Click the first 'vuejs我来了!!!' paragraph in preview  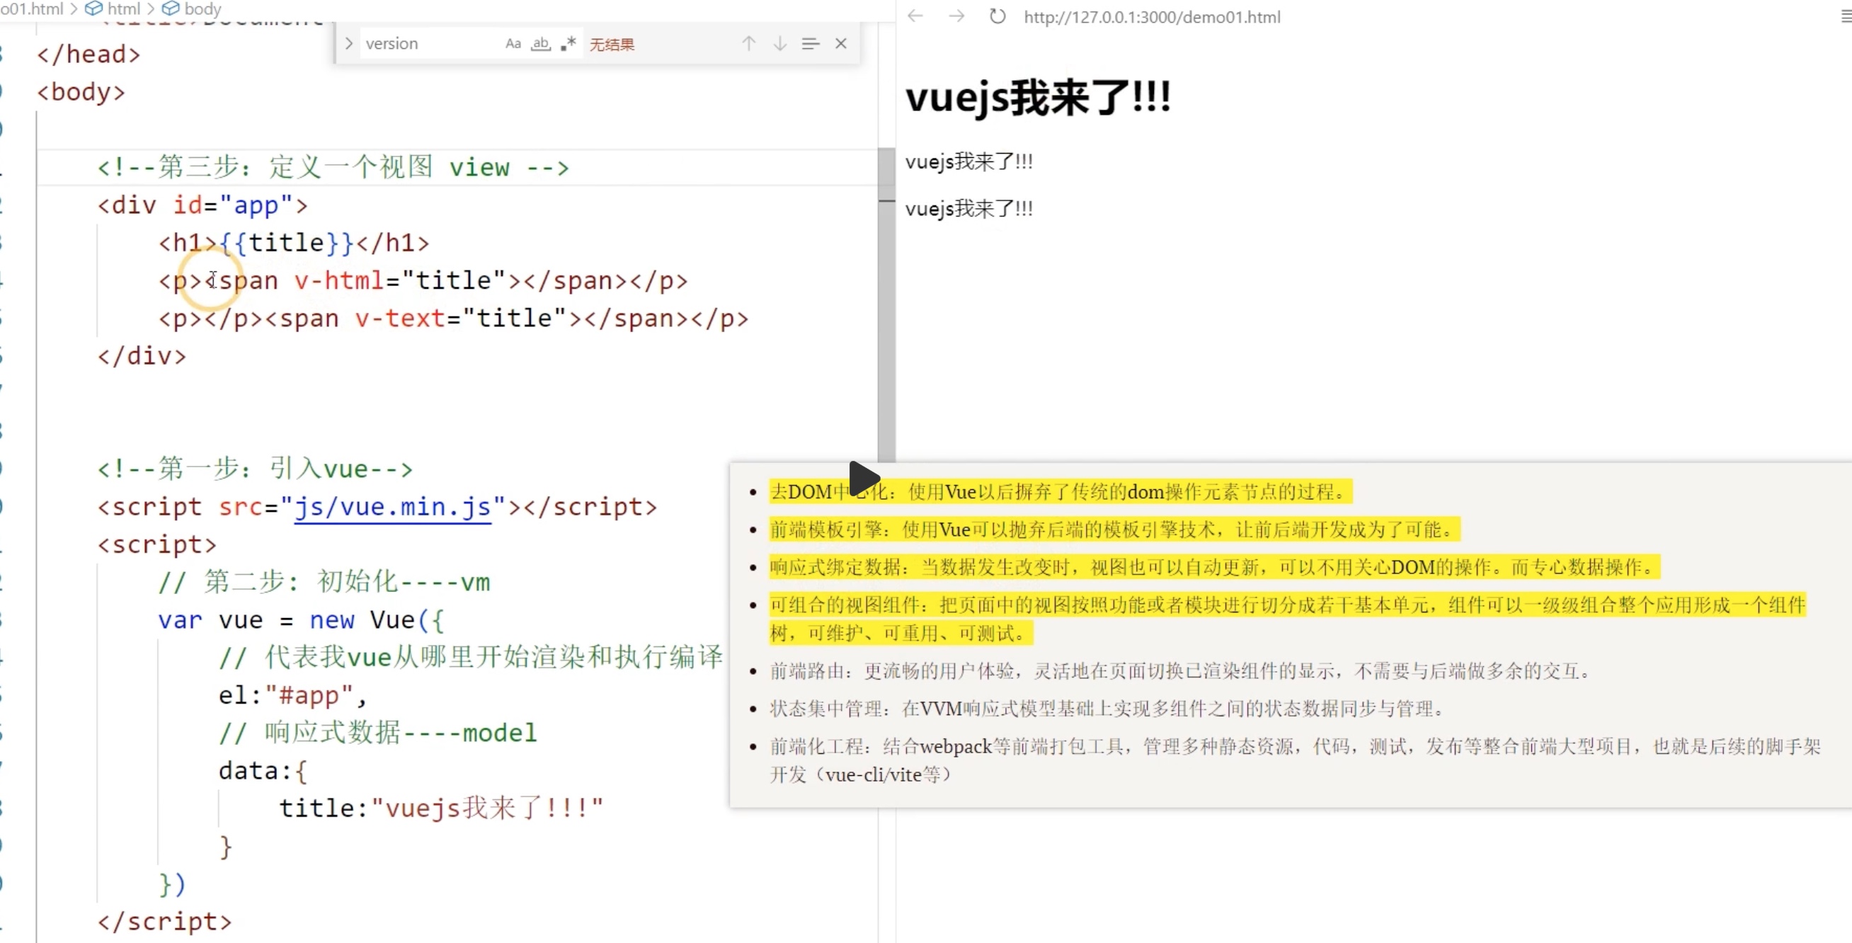click(968, 161)
